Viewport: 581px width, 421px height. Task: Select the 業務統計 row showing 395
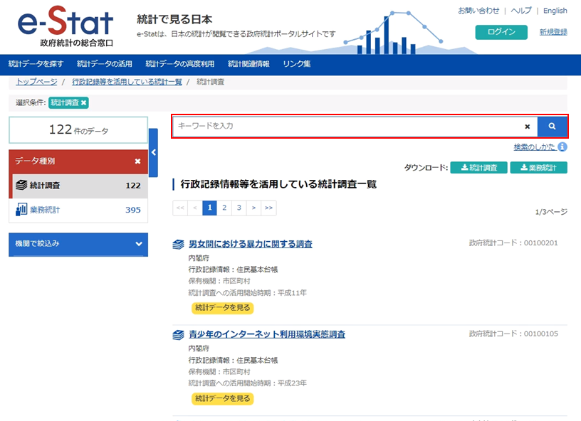(78, 210)
